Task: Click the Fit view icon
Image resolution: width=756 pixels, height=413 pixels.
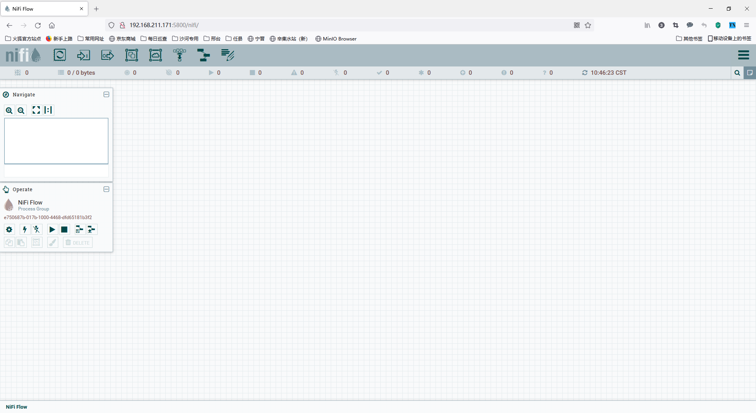Action: [36, 110]
